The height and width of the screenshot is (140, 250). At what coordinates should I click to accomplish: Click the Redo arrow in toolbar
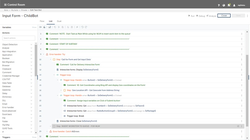click(86, 27)
